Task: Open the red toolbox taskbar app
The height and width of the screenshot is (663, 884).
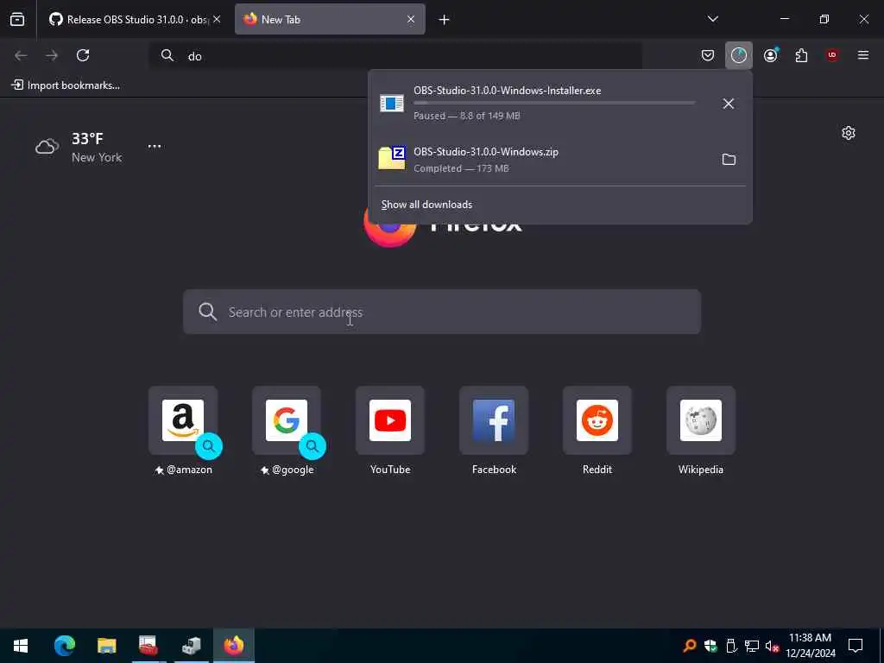Action: click(x=148, y=646)
